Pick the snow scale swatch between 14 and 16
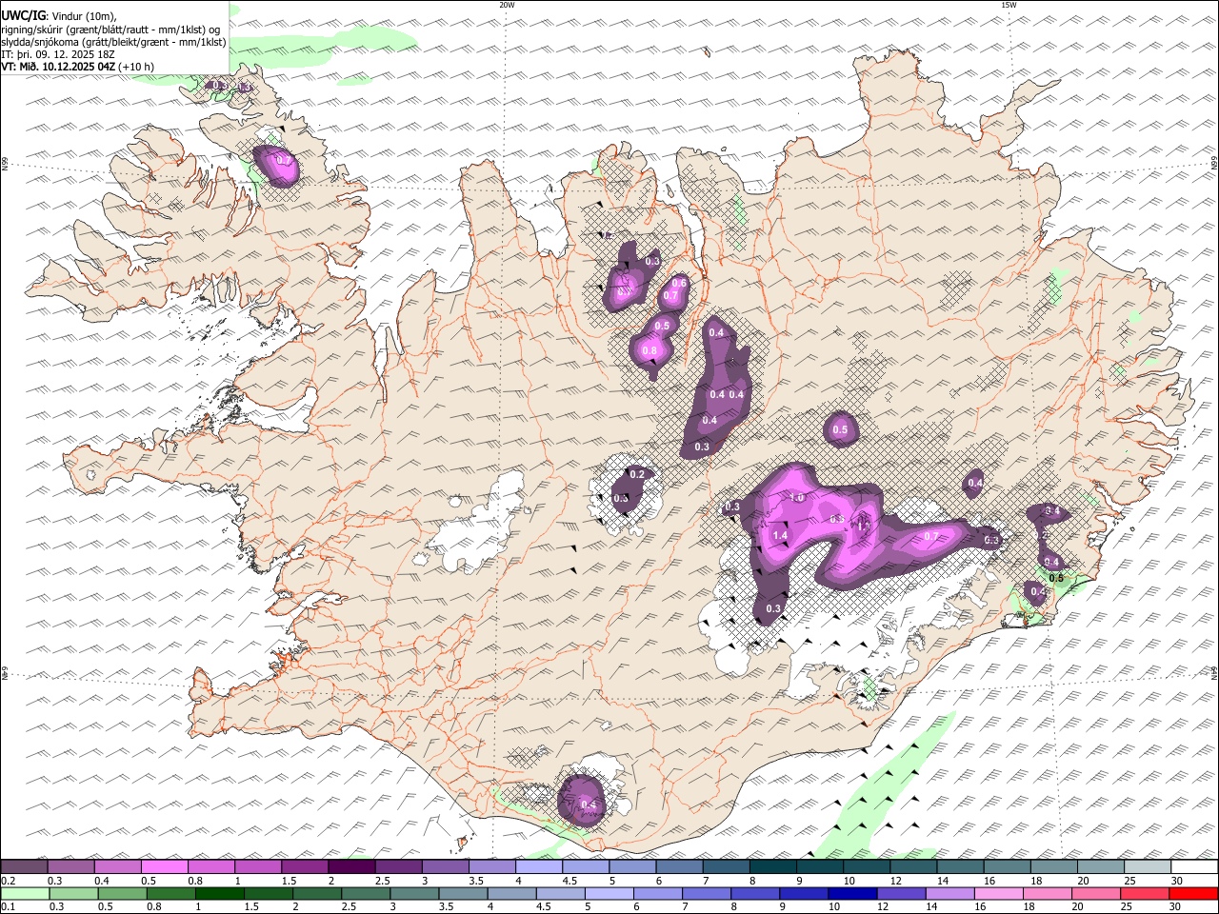Screen dimensions: 1219x914 (961, 866)
